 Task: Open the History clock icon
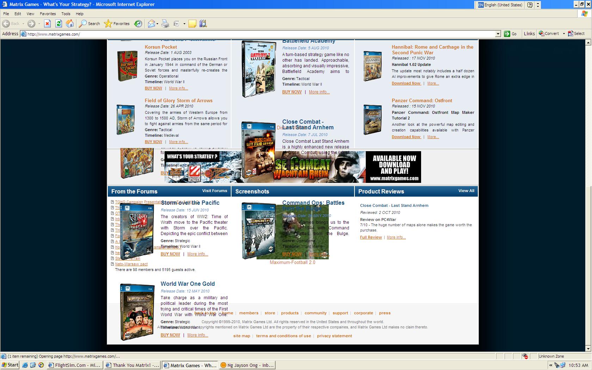[x=138, y=24]
